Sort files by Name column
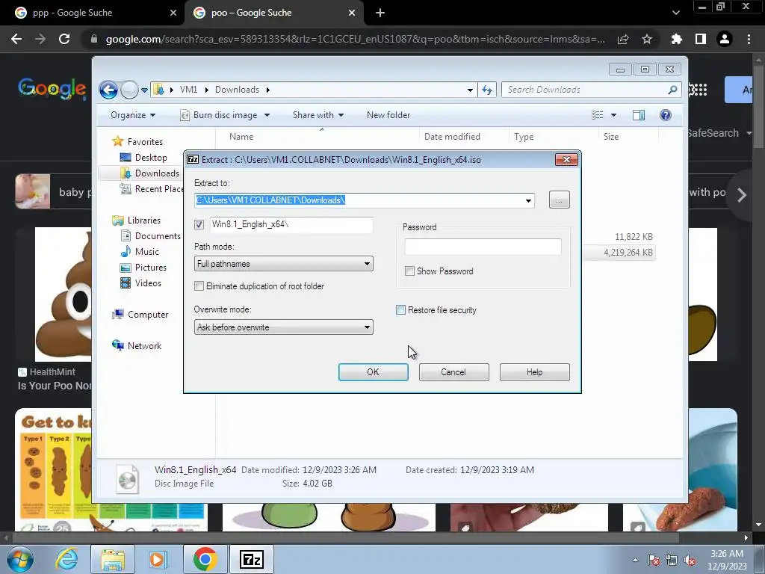 [317, 137]
